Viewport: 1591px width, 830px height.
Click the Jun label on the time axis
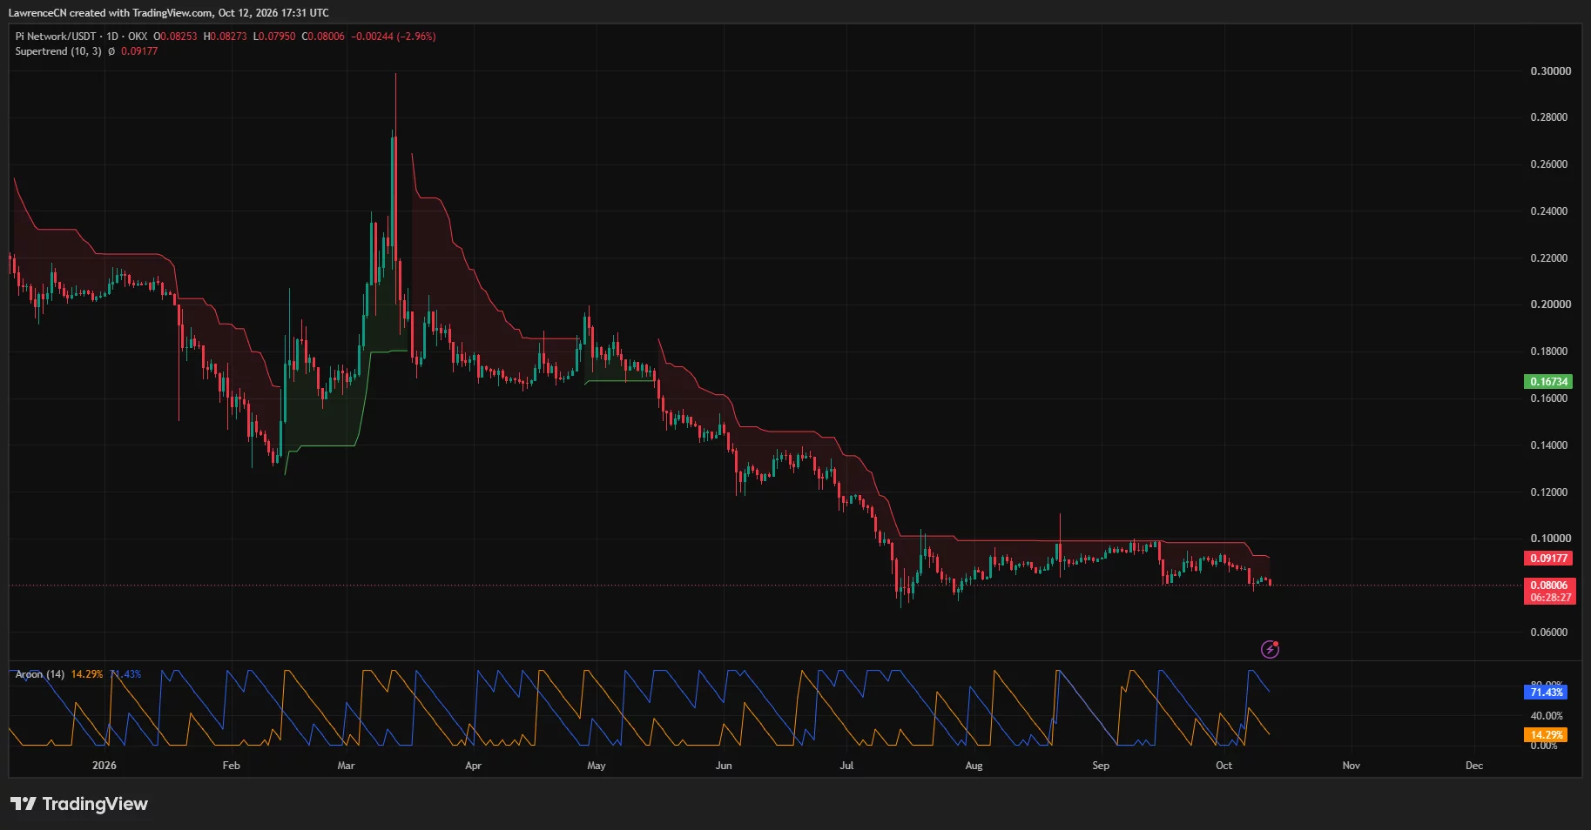[724, 766]
